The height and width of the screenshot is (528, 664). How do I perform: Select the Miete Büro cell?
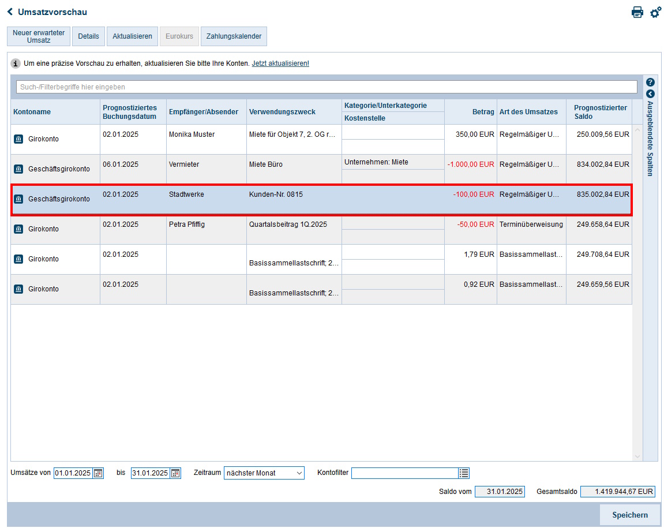[294, 169]
